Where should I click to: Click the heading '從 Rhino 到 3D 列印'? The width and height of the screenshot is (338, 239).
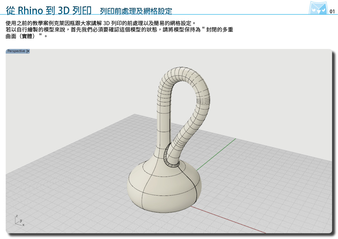[x=49, y=10]
